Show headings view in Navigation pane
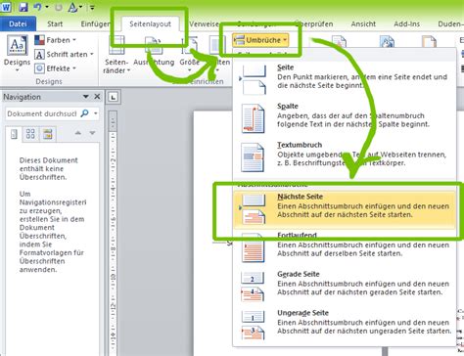The image size is (464, 356). 14,134
